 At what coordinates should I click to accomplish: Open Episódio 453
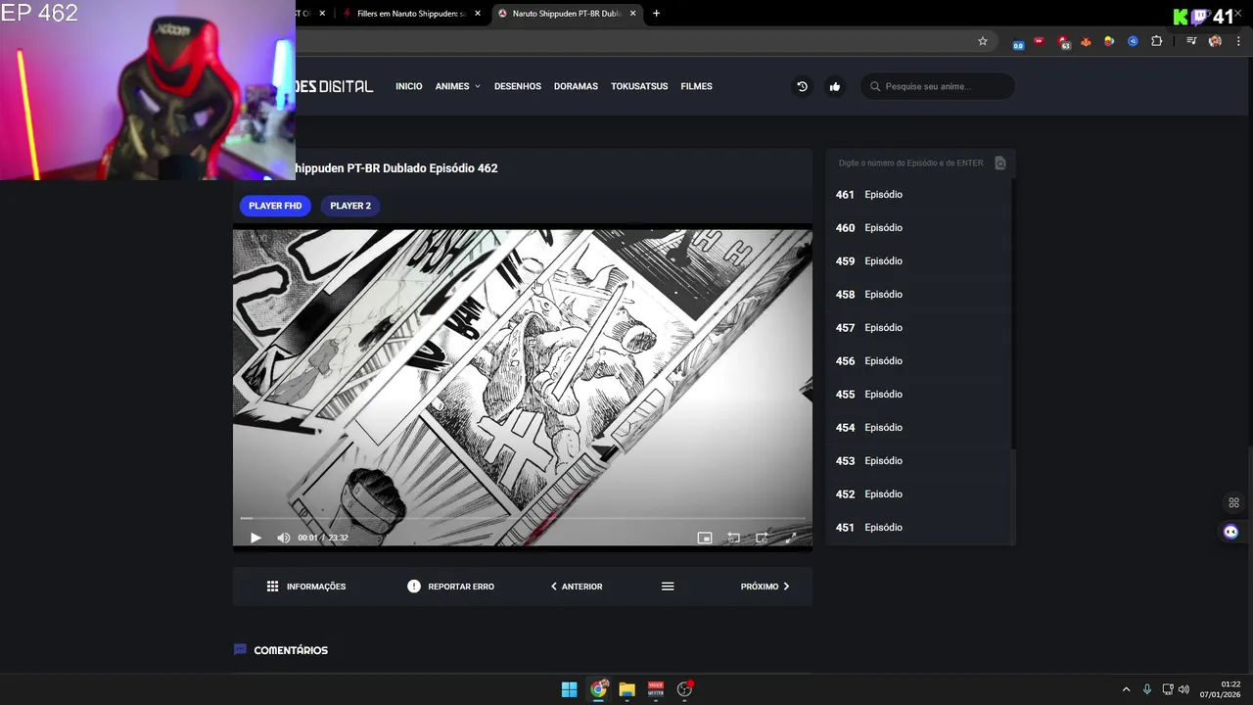[918, 461]
